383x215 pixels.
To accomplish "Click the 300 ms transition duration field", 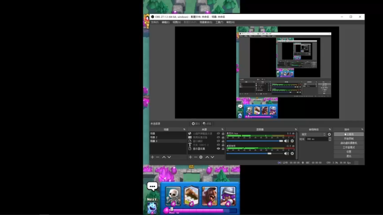I will pyautogui.click(x=316, y=139).
